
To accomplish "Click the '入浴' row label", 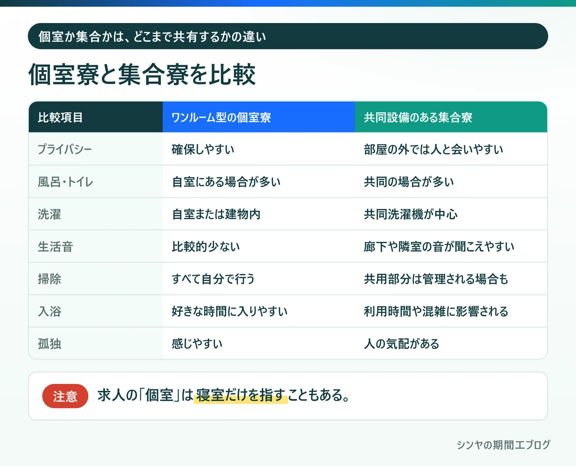I will [x=96, y=311].
